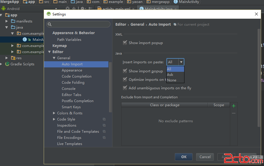This screenshot has height=166, width=264.
Task: Select Postfix Completion settings item
Action: tap(78, 101)
